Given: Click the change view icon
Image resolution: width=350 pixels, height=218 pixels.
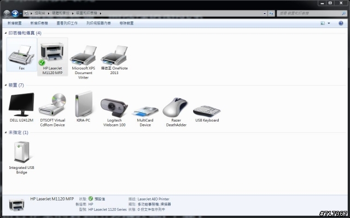Looking at the screenshot, I should (x=323, y=23).
